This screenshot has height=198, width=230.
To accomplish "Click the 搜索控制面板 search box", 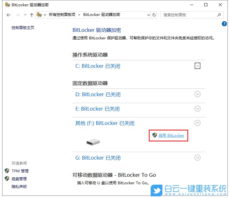I will coord(192,15).
